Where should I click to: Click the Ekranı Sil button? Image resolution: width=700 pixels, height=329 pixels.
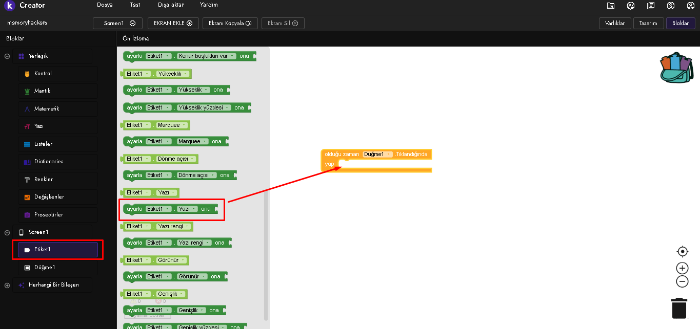point(283,23)
